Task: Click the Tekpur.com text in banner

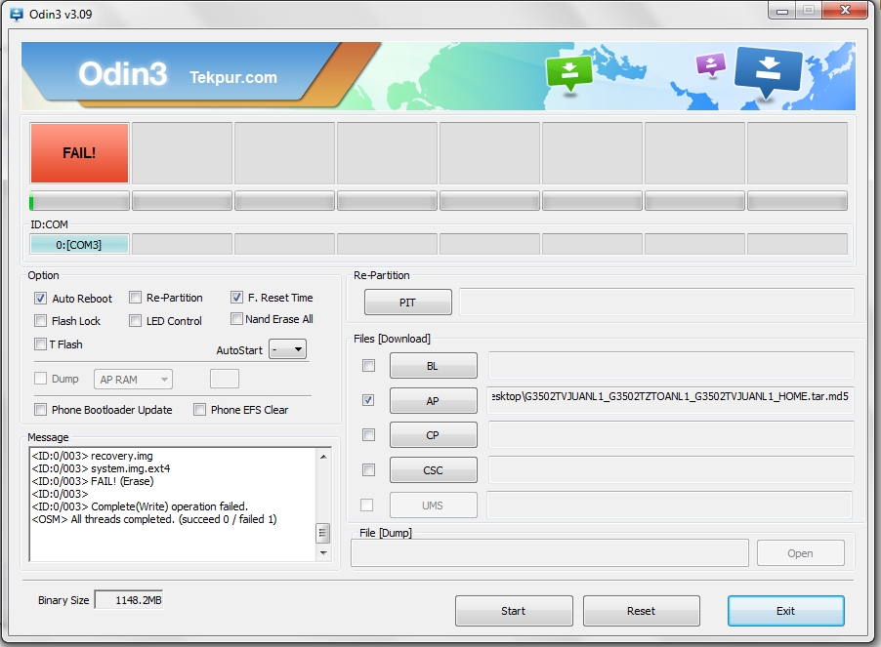Action: [233, 77]
